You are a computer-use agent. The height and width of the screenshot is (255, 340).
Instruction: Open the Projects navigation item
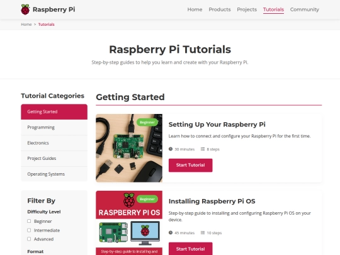coord(247,9)
